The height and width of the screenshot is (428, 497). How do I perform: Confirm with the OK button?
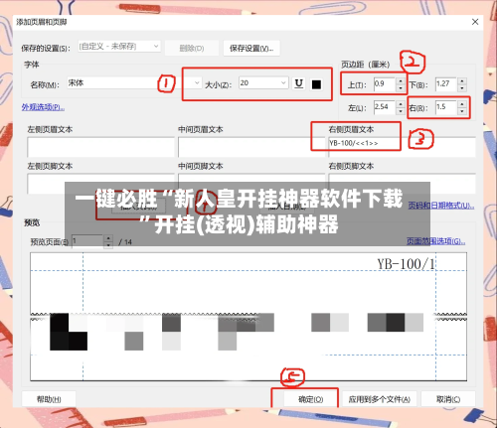[310, 399]
